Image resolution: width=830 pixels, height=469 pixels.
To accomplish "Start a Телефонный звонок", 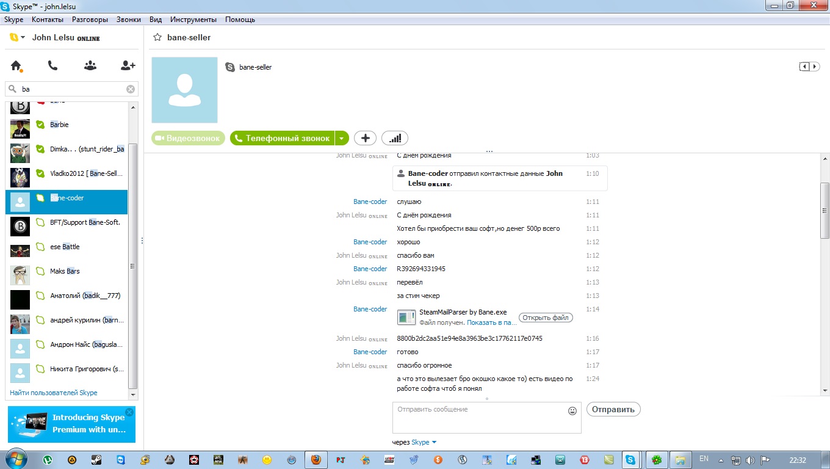I will (x=282, y=139).
